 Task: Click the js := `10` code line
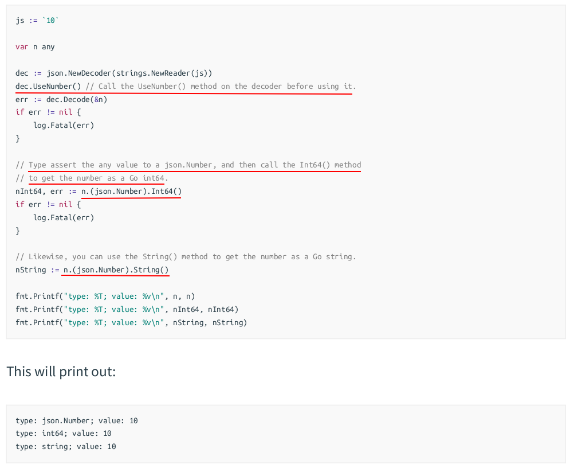coord(37,21)
